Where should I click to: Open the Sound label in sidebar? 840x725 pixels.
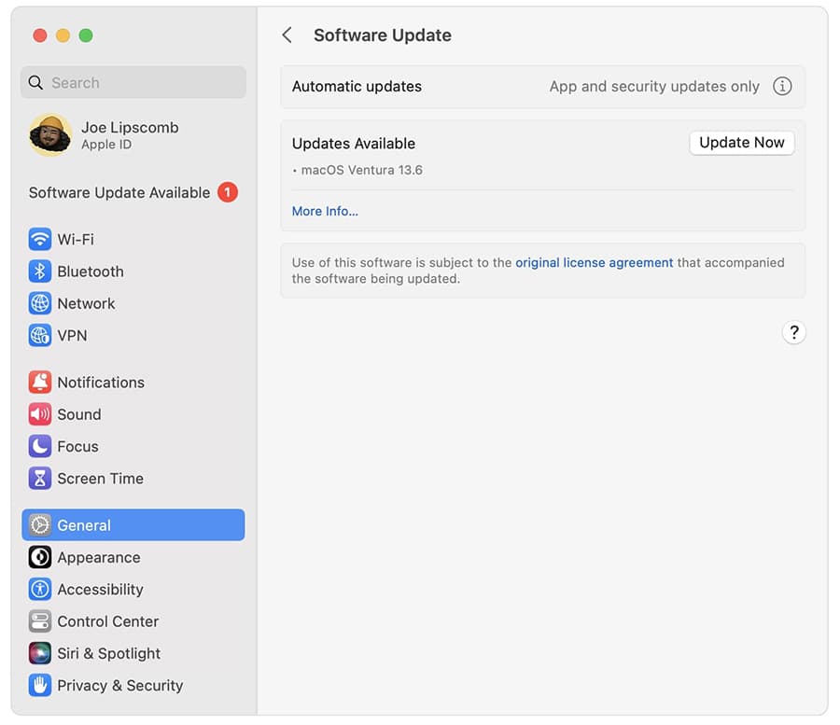tap(79, 414)
